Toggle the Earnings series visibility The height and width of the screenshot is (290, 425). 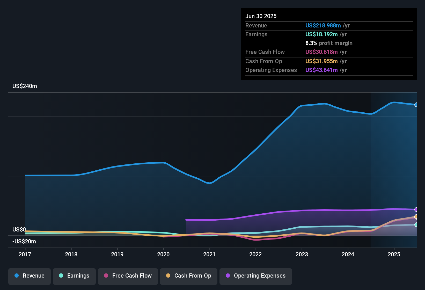click(x=74, y=276)
